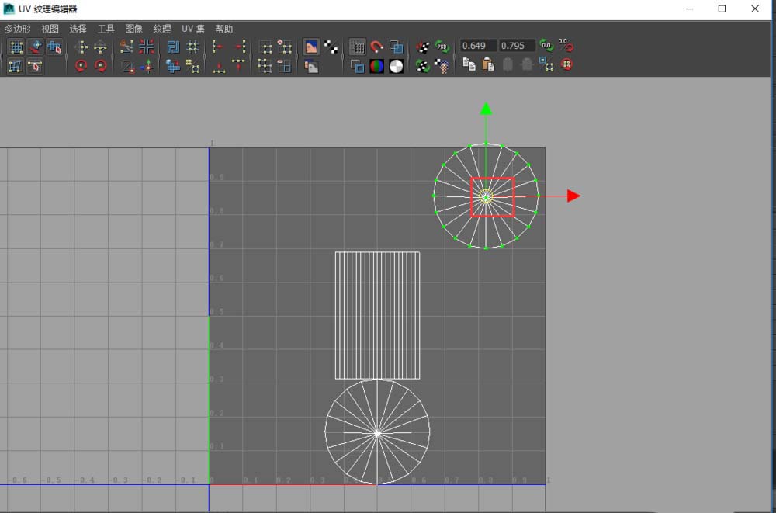Click the Display alpha channel icon
The image size is (776, 513).
(396, 67)
